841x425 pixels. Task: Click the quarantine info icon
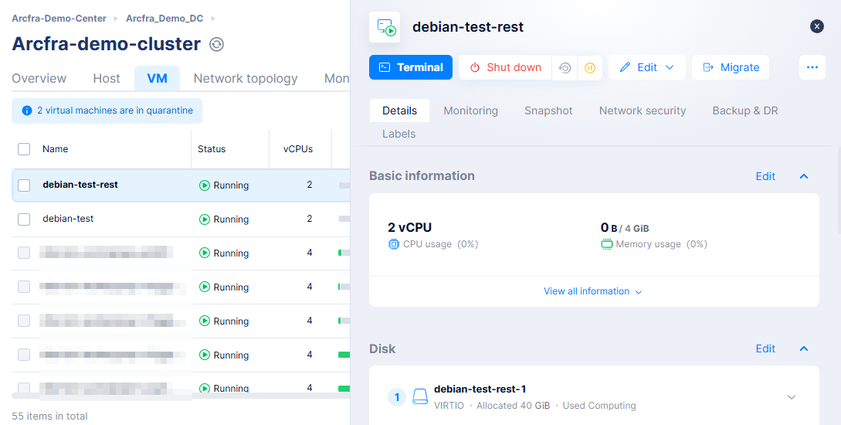tap(27, 110)
